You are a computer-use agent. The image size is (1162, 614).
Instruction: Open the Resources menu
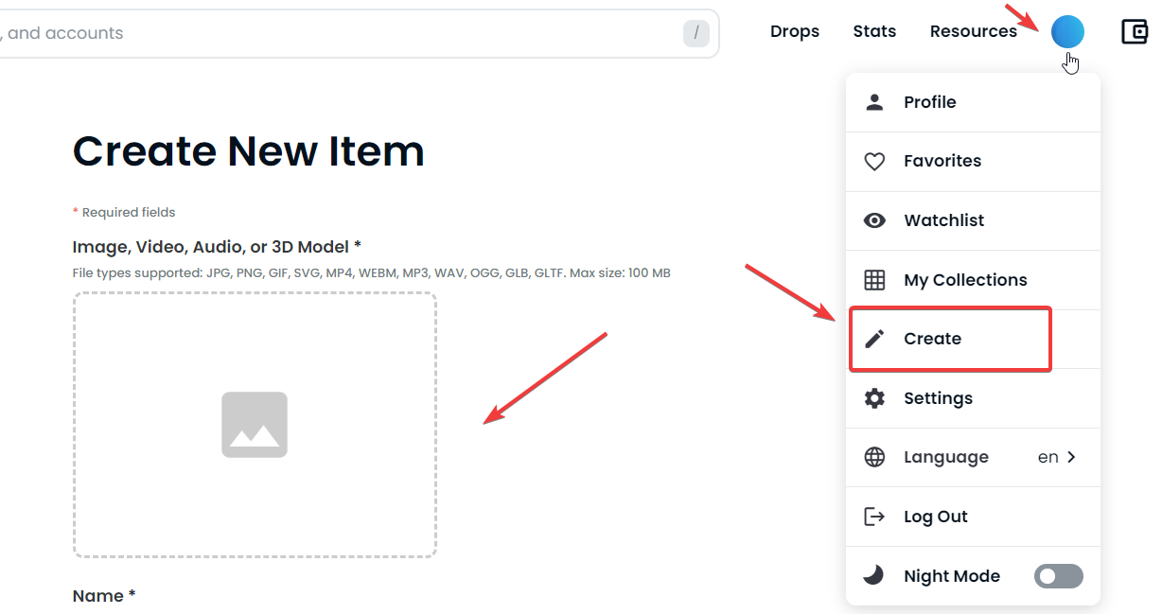click(x=973, y=31)
